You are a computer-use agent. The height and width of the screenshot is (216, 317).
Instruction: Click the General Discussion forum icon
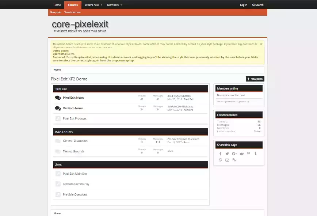(58, 141)
